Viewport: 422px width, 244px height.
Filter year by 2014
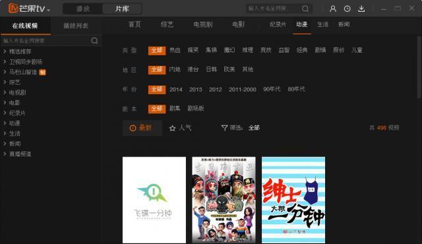(x=176, y=89)
